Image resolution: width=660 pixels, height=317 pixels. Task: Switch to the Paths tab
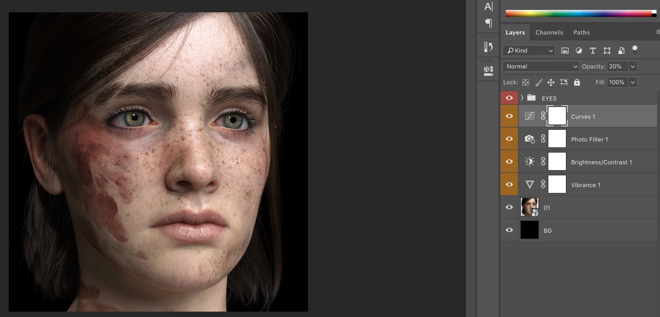[581, 32]
